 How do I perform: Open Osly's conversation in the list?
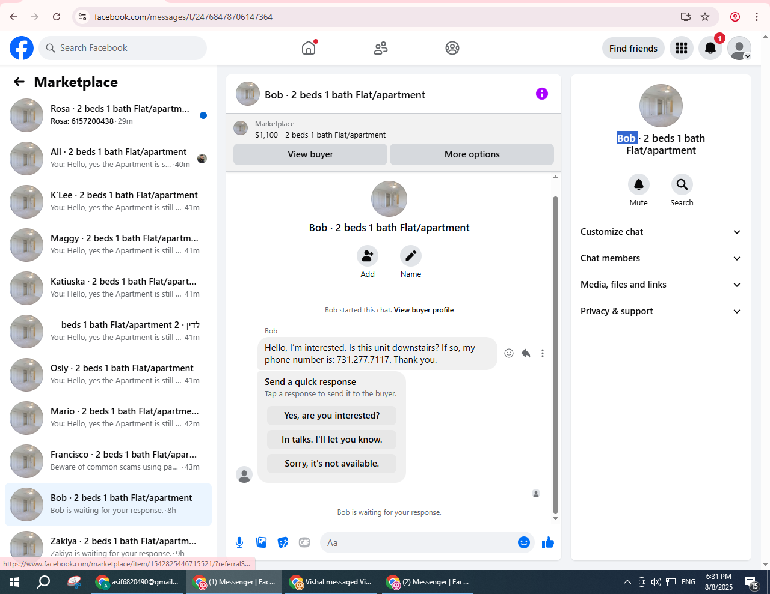click(108, 375)
